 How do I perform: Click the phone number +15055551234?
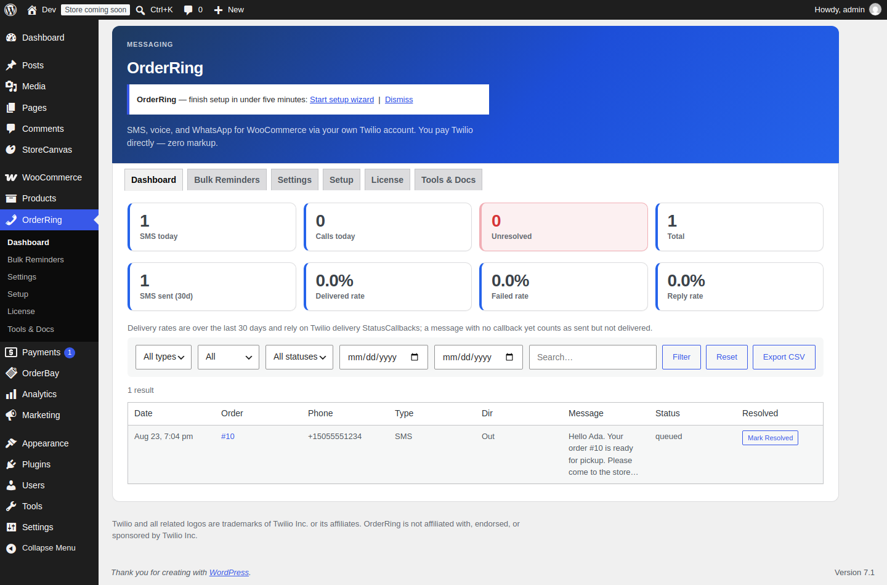pyautogui.click(x=334, y=437)
